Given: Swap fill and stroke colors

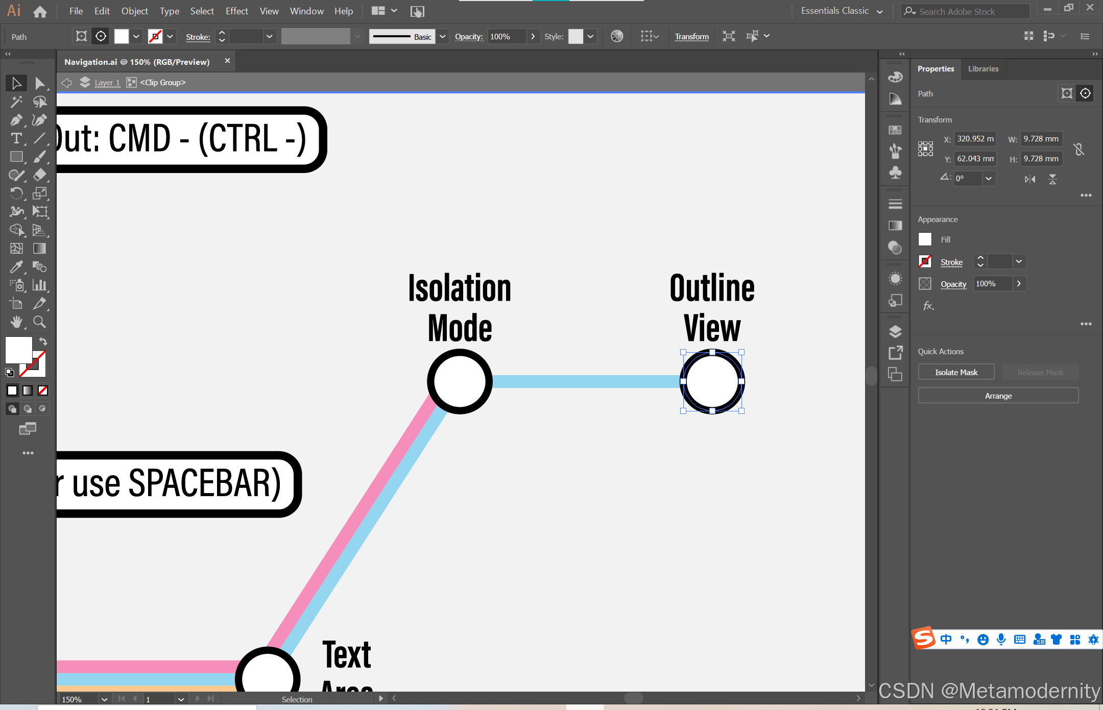Looking at the screenshot, I should tap(43, 341).
